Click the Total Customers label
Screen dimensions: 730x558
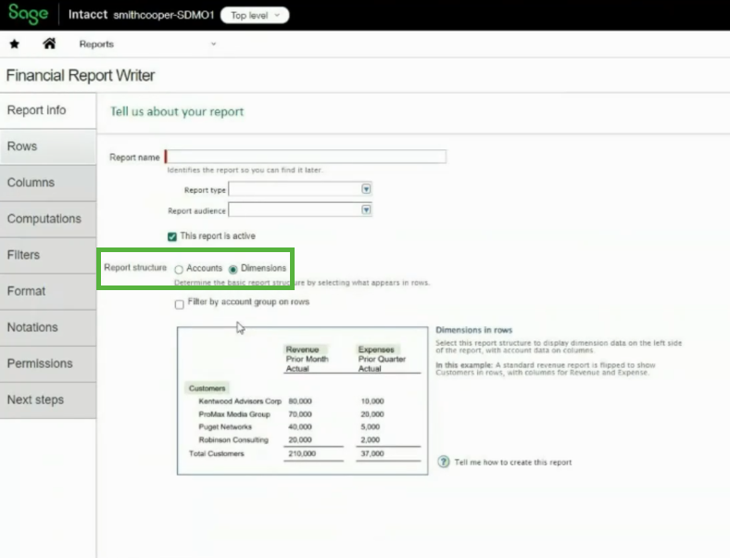(x=217, y=453)
